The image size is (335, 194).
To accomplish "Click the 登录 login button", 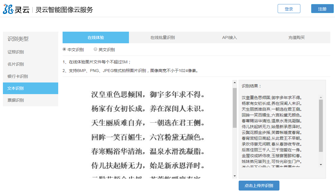I will (289, 9).
